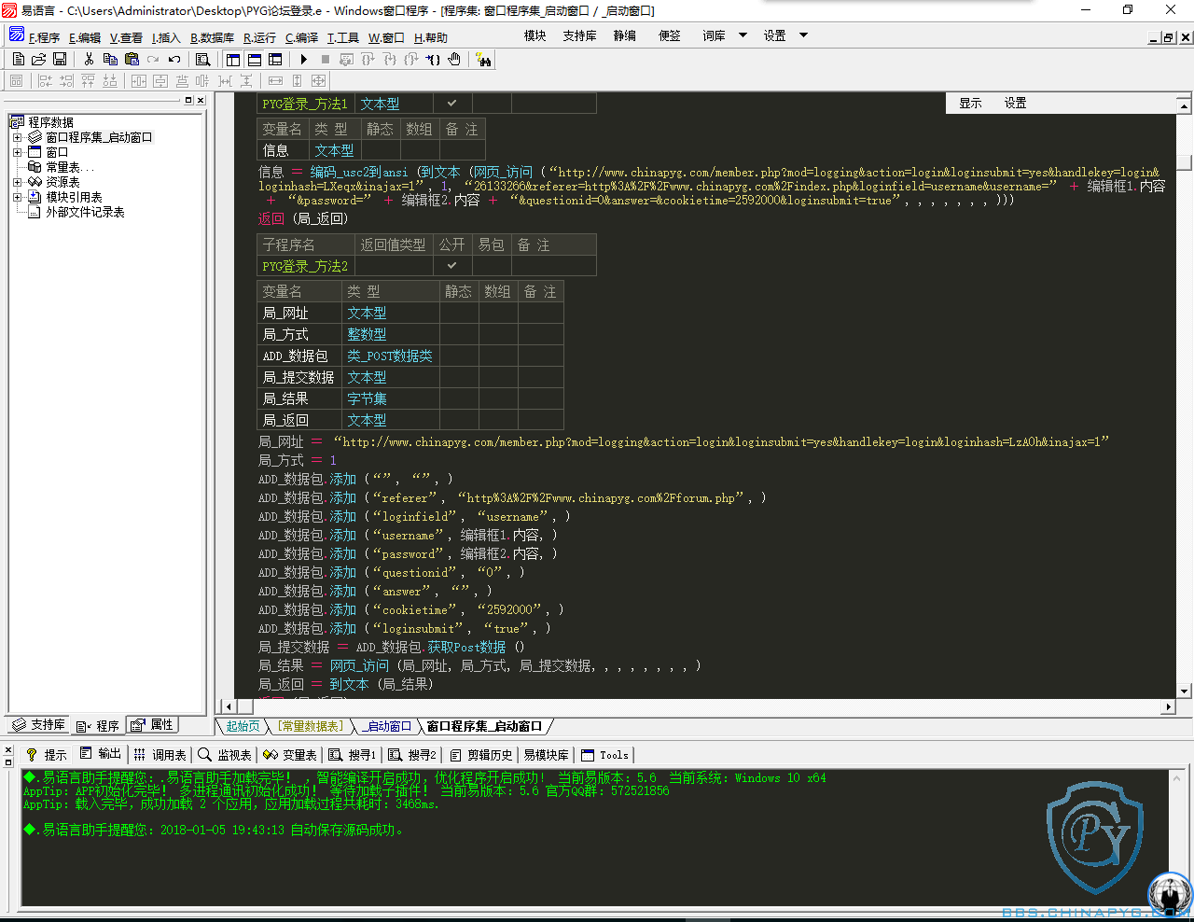The width and height of the screenshot is (1194, 922).
Task: Click the run-to-cursor arrow braces icon
Action: (433, 59)
